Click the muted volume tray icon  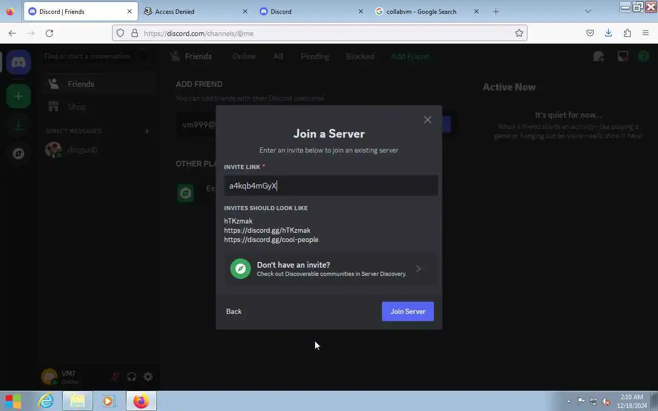pyautogui.click(x=606, y=401)
